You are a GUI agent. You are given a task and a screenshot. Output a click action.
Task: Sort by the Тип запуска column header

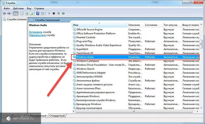[172, 25]
